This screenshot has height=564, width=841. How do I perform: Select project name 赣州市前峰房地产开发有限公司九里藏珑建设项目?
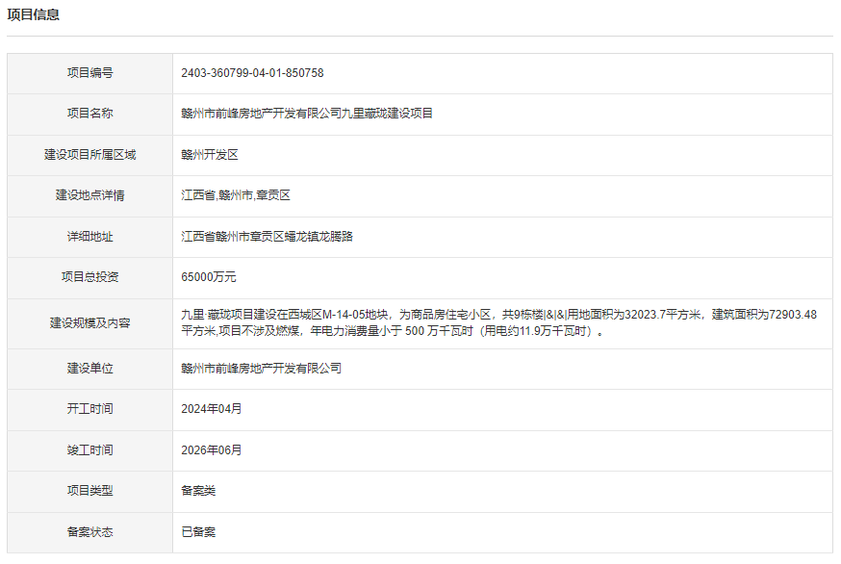(x=307, y=114)
